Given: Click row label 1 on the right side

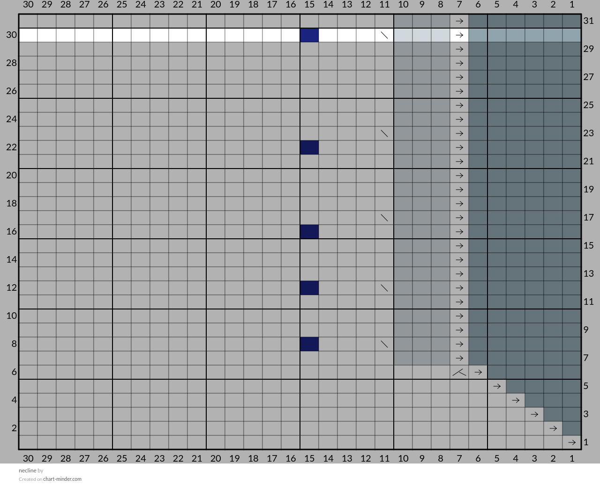Looking at the screenshot, I should pos(586,442).
